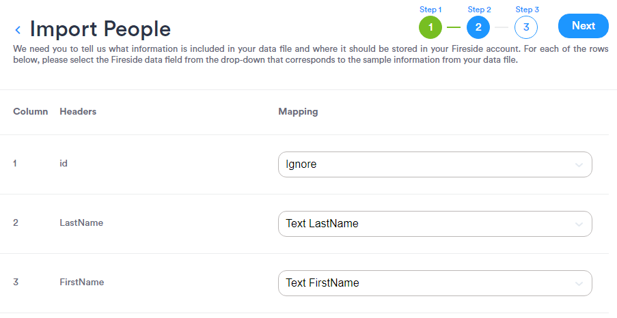Click the blue Step 2 circle
This screenshot has width=617, height=318.
[x=478, y=27]
